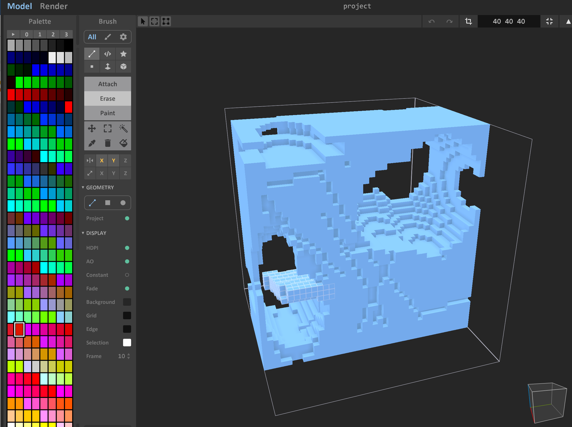This screenshot has width=572, height=427.
Task: Select the star center brush mode
Action: [123, 54]
